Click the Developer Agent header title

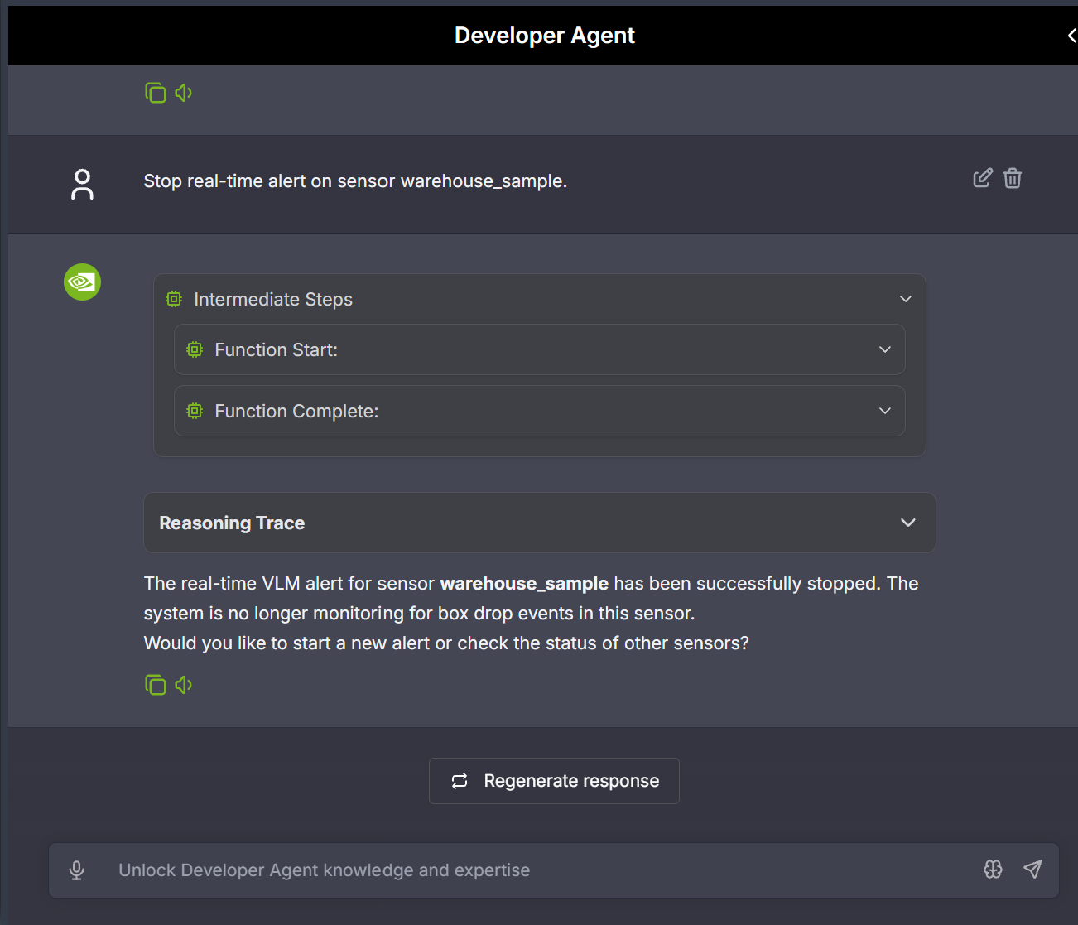click(x=544, y=36)
